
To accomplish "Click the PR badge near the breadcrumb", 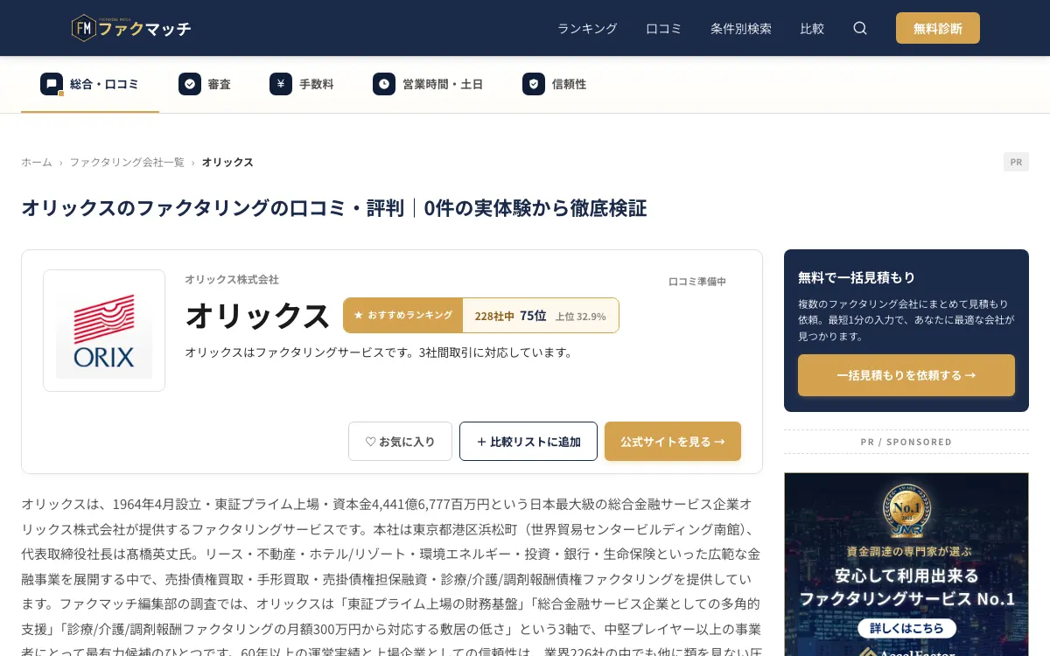I will click(1016, 162).
